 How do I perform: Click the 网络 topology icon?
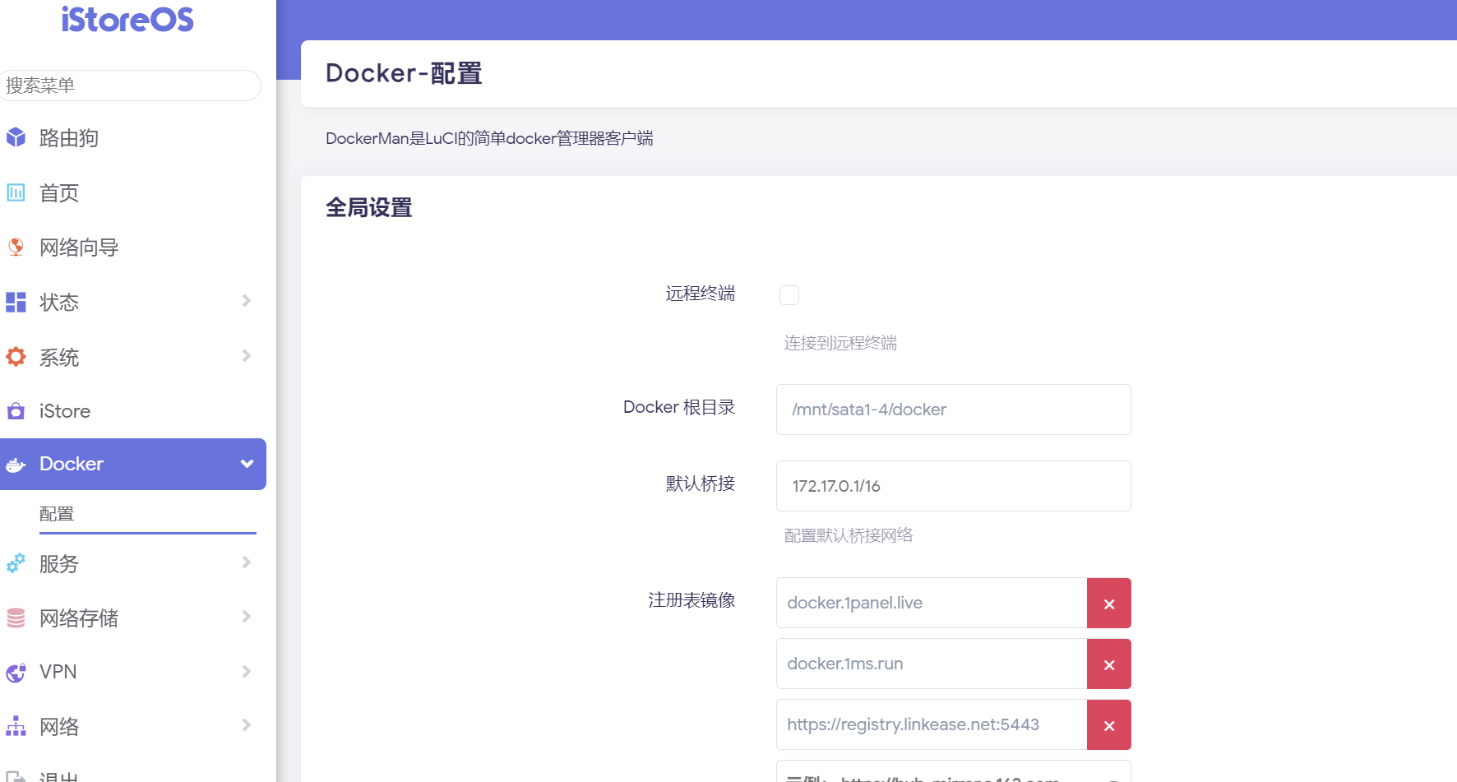pyautogui.click(x=16, y=726)
